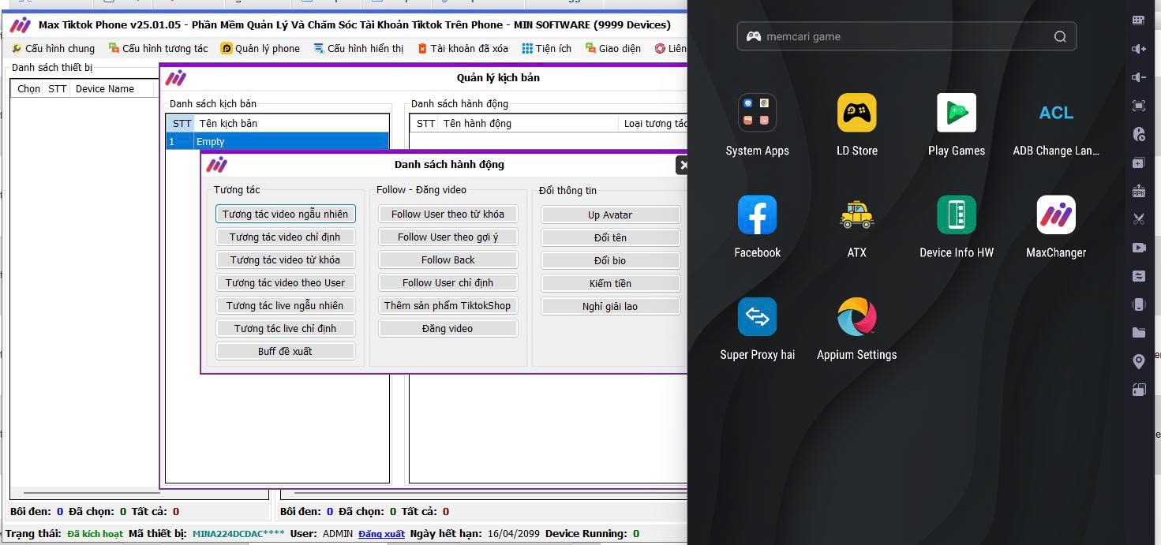Open Cấu hình hiển thị menu
Image resolution: width=1161 pixels, height=545 pixels.
point(358,48)
